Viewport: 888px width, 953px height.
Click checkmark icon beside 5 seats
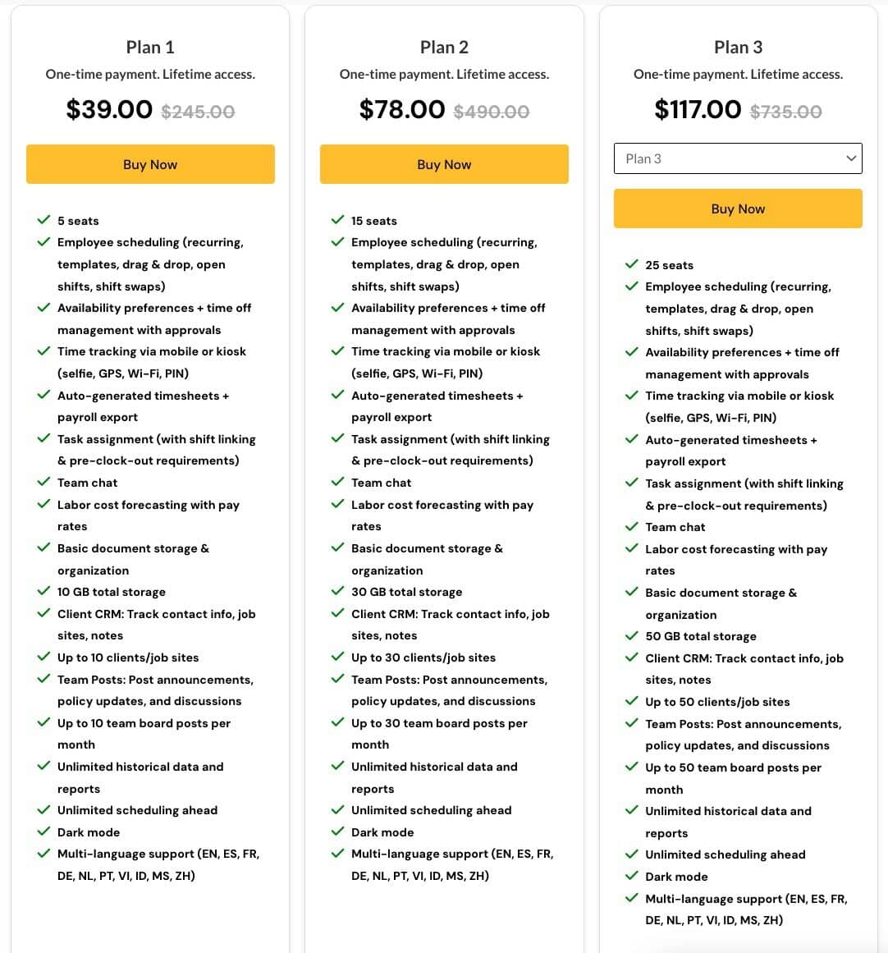(43, 220)
